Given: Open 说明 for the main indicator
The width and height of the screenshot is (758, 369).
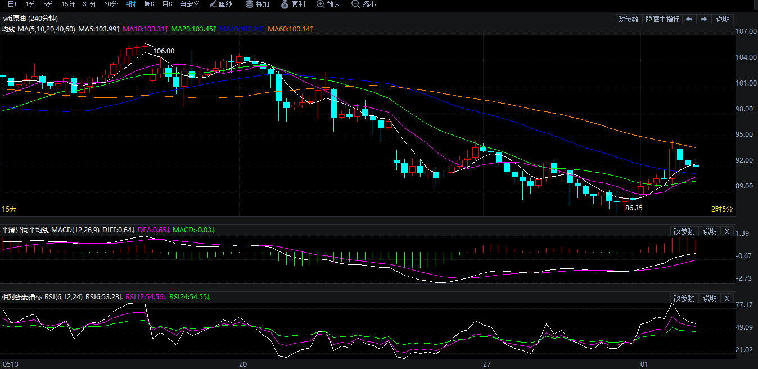Looking at the screenshot, I should pos(723,19).
